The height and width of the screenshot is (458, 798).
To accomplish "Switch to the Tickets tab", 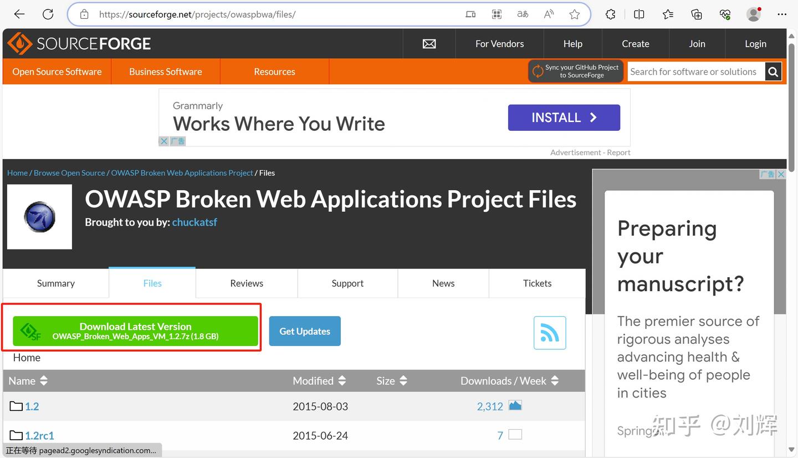I will tap(537, 283).
